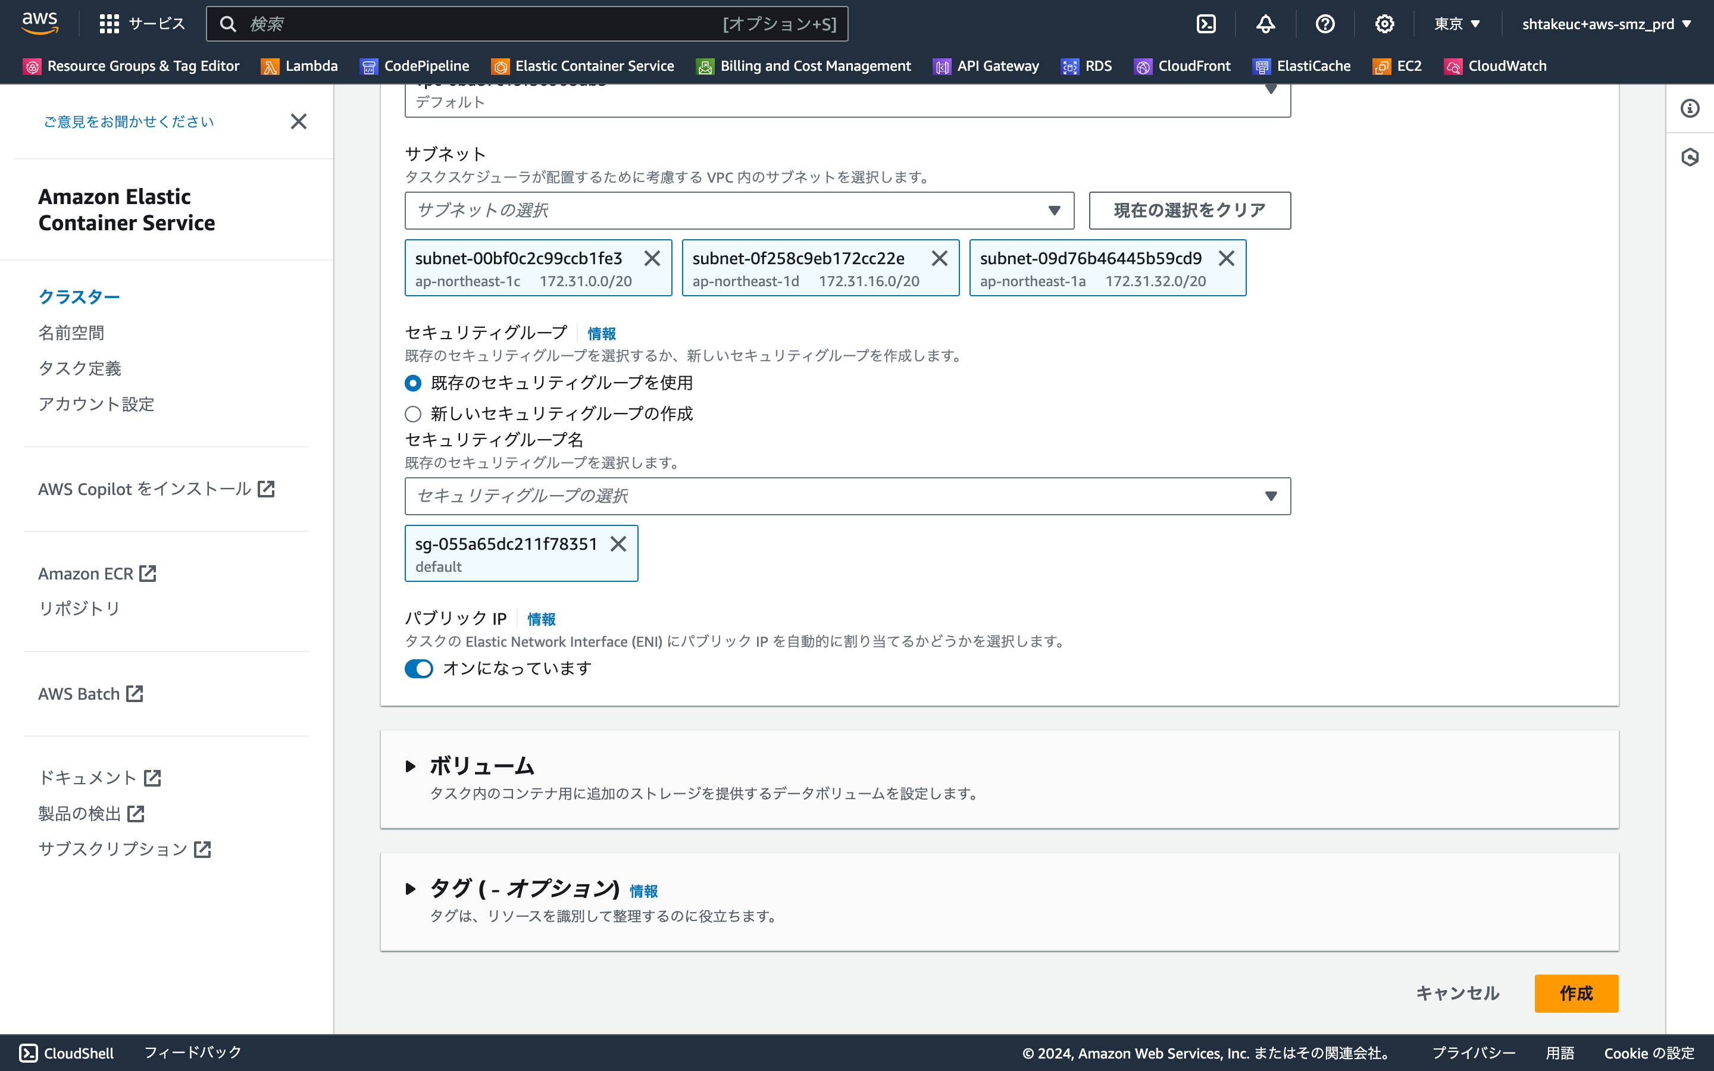Open the notifications bell icon
The image size is (1714, 1071).
tap(1266, 24)
